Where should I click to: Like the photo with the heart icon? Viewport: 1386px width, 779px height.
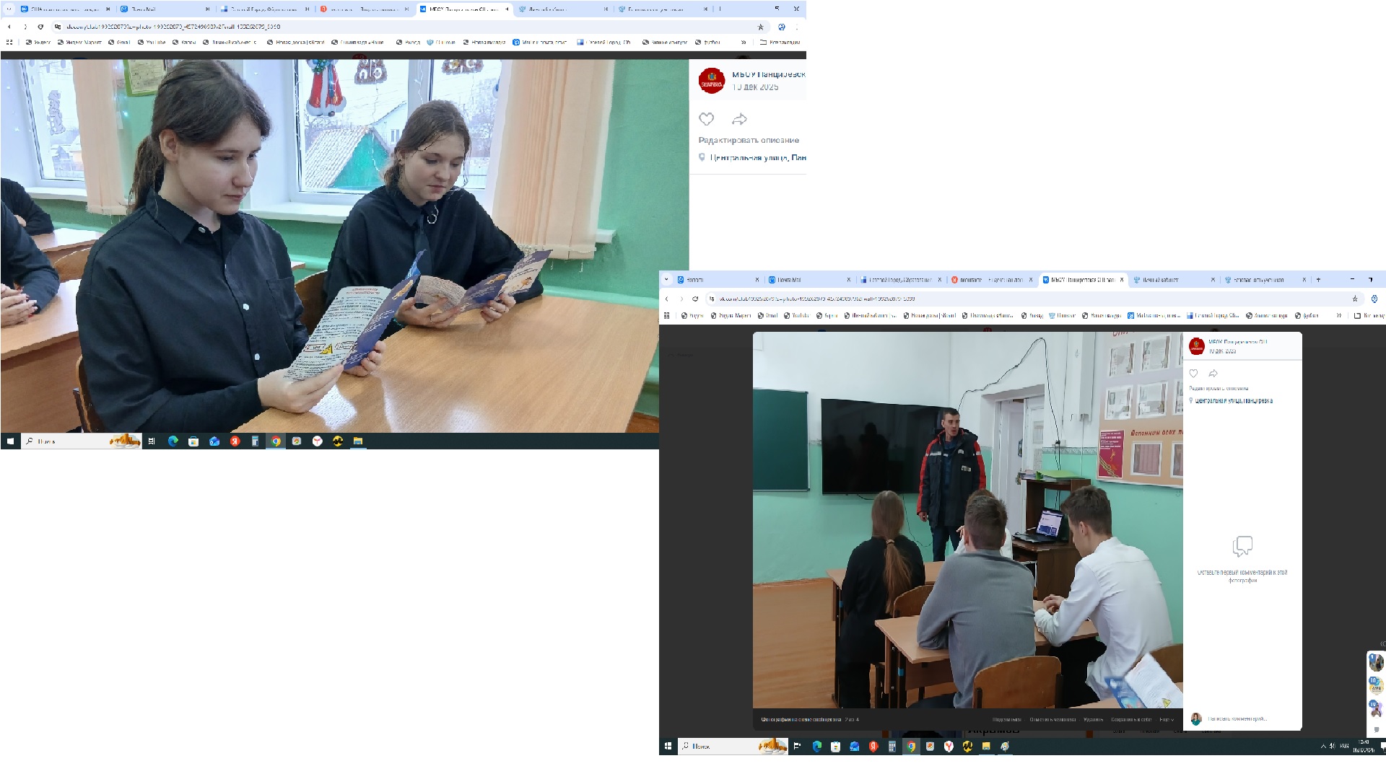[x=706, y=119]
